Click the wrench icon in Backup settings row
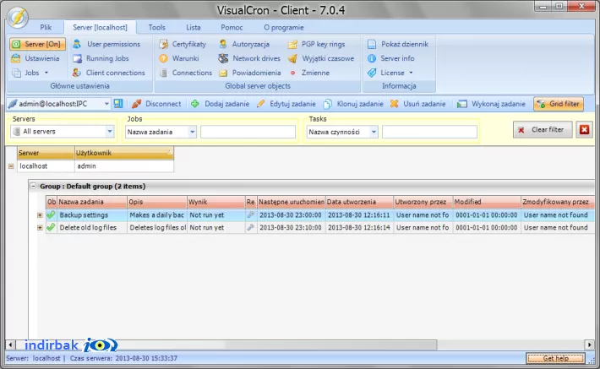The height and width of the screenshot is (369, 600). tap(251, 215)
